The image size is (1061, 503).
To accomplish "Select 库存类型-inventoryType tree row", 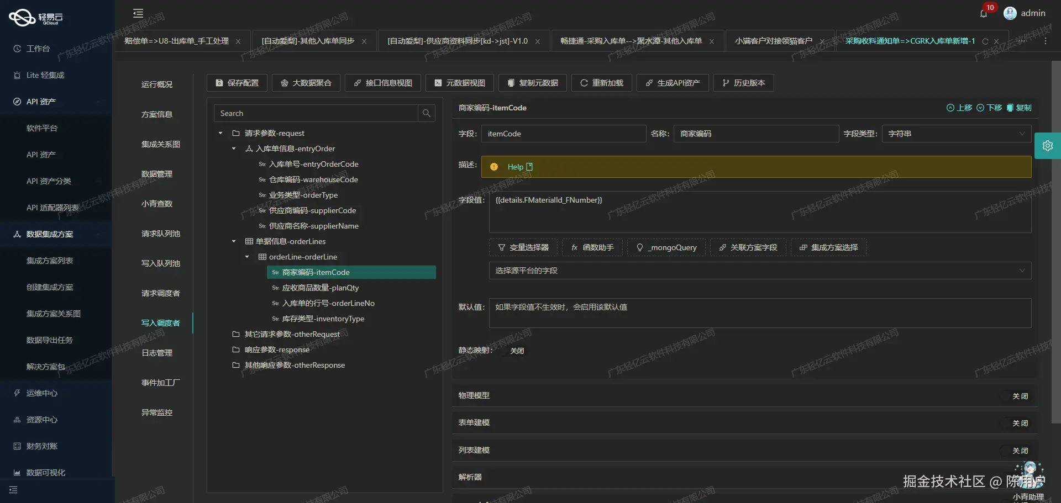I will [323, 319].
